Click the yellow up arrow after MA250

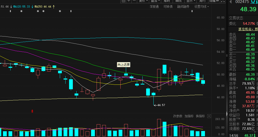pyautogui.click(x=54, y=7)
